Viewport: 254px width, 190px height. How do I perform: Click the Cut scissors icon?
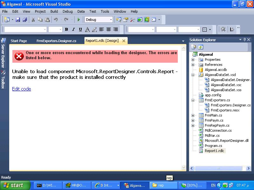pyautogui.click(x=33, y=20)
